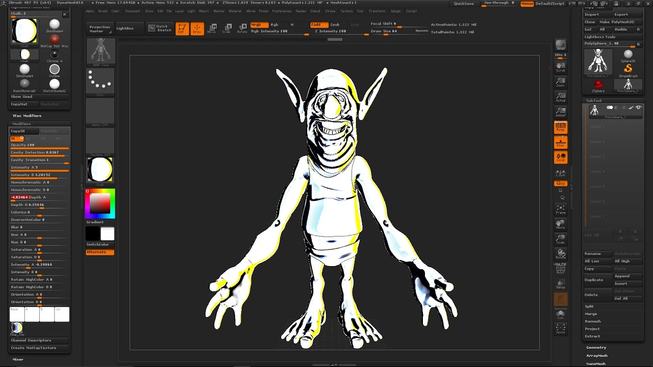Activate the Scale transform tool in top shelf
Viewport: 653px width, 367px height.
[x=228, y=29]
